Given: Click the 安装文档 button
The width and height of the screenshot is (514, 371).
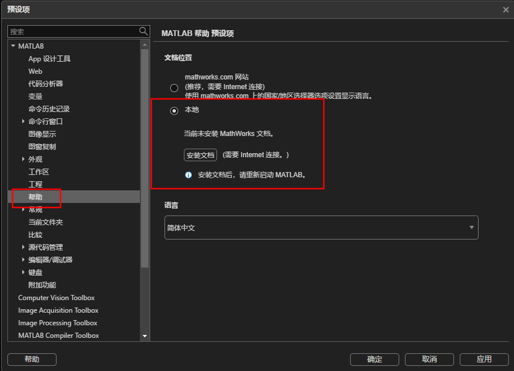Looking at the screenshot, I should coord(200,155).
